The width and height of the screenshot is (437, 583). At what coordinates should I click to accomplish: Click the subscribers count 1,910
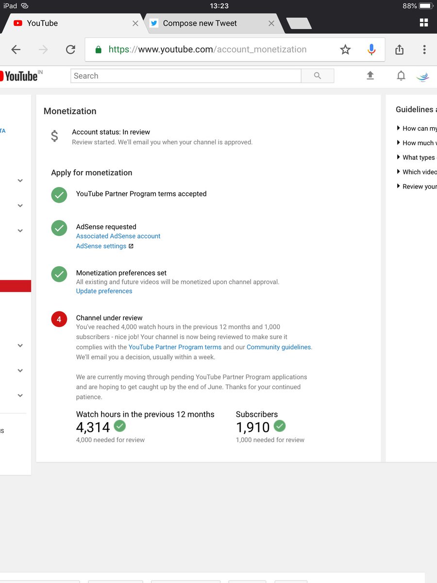click(252, 428)
